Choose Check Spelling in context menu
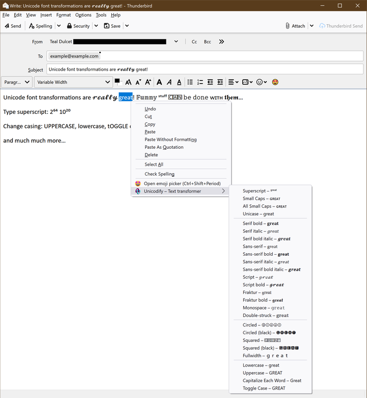The image size is (367, 398). click(181, 174)
